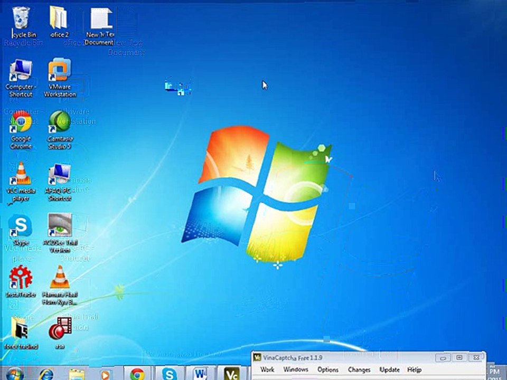Open the Options menu in VinaCaptcha
This screenshot has height=380, width=507.
[x=328, y=369]
